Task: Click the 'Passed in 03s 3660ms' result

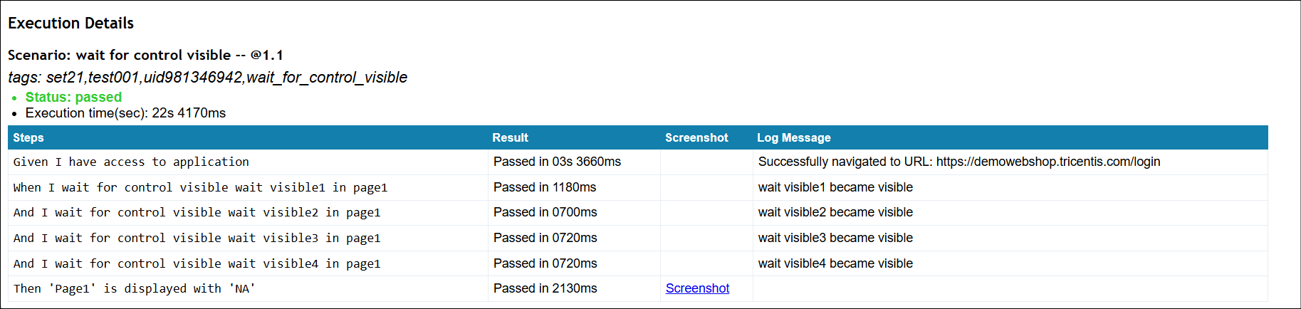Action: 557,162
